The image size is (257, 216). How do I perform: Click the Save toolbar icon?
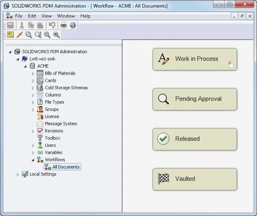point(10,25)
